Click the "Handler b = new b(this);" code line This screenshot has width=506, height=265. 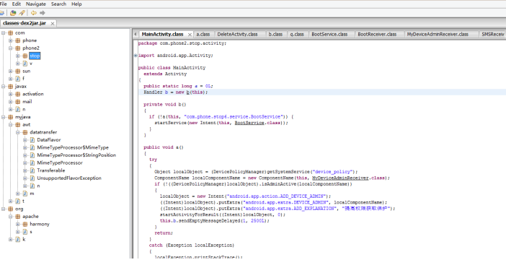(x=176, y=92)
